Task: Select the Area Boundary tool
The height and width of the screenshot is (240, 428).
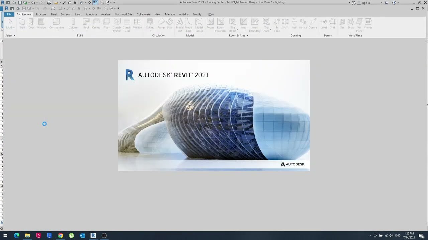Action: coord(255,25)
